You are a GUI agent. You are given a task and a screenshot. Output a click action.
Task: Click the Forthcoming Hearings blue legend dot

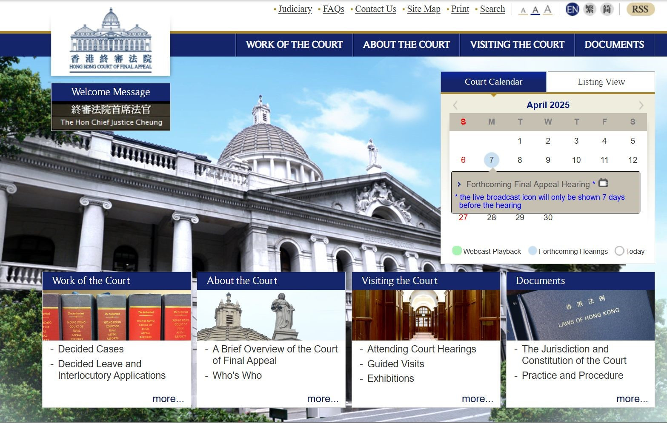click(x=532, y=251)
